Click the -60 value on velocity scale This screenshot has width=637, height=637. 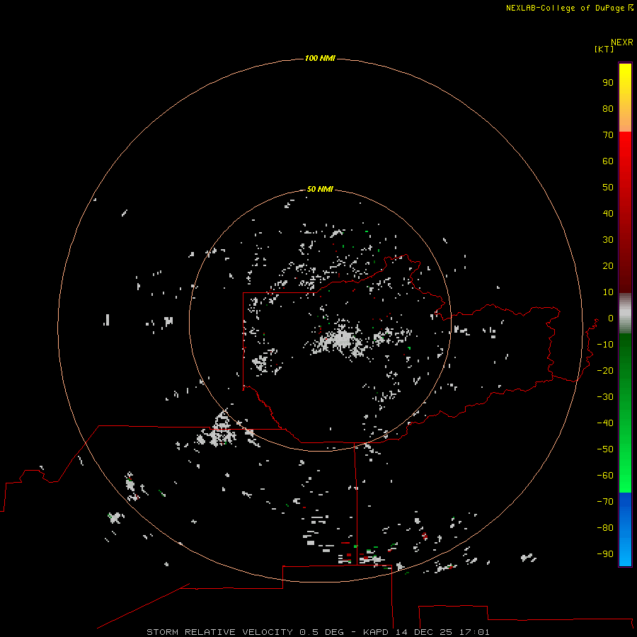(605, 476)
